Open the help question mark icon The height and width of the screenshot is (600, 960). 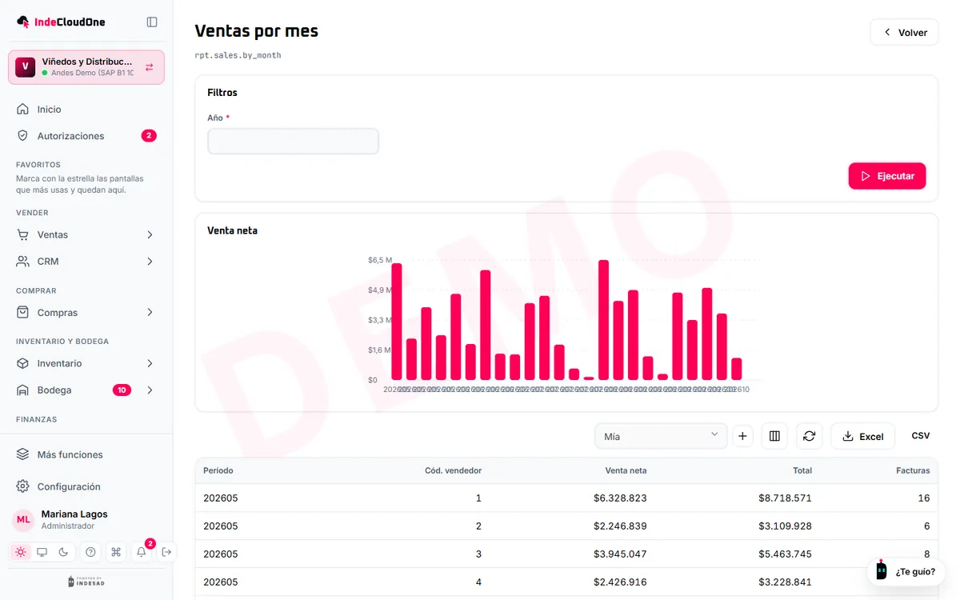tap(90, 552)
